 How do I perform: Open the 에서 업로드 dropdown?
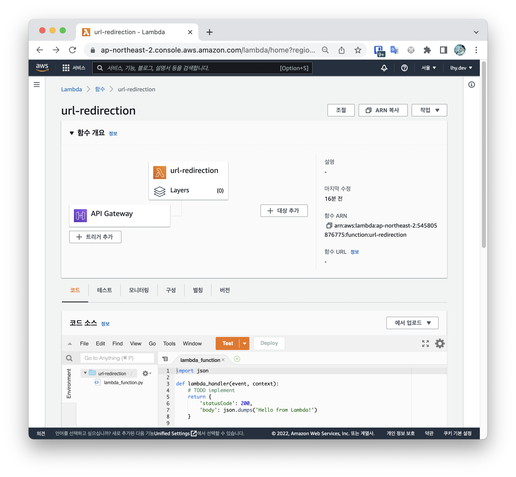click(412, 323)
